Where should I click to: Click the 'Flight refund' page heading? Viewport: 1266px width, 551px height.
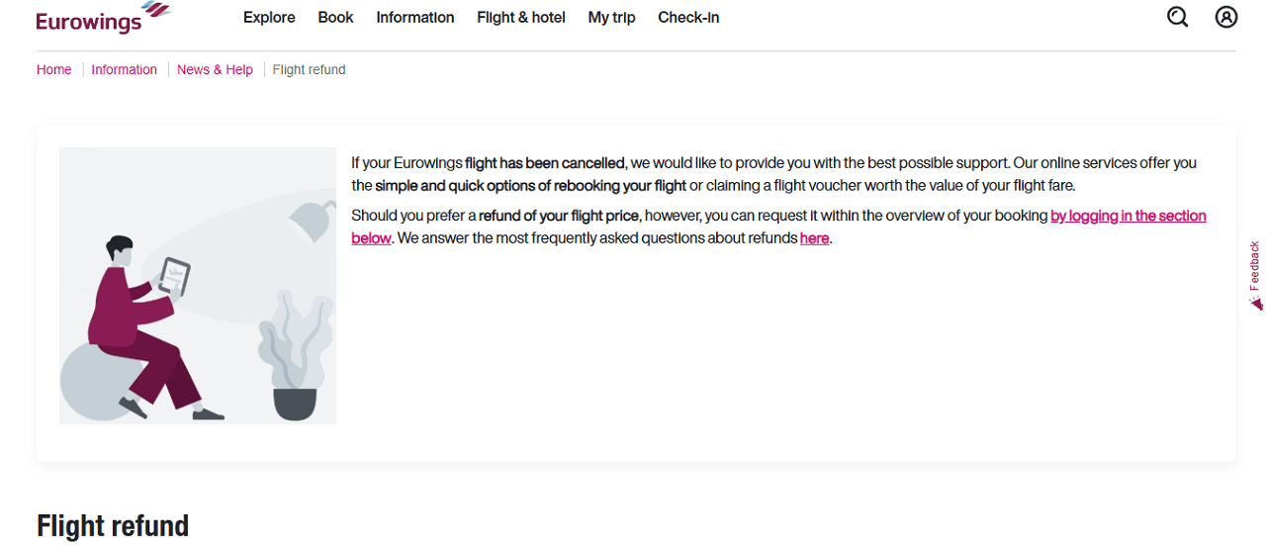tap(113, 525)
